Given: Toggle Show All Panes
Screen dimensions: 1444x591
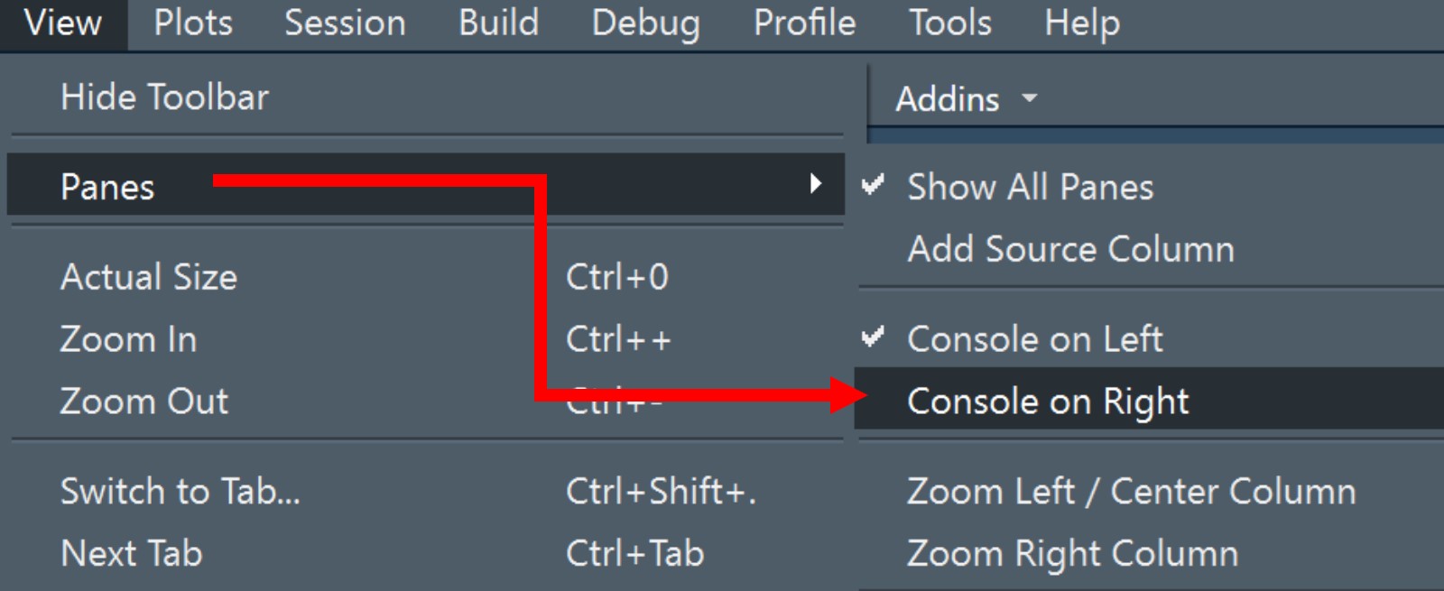Looking at the screenshot, I should pos(1030,187).
